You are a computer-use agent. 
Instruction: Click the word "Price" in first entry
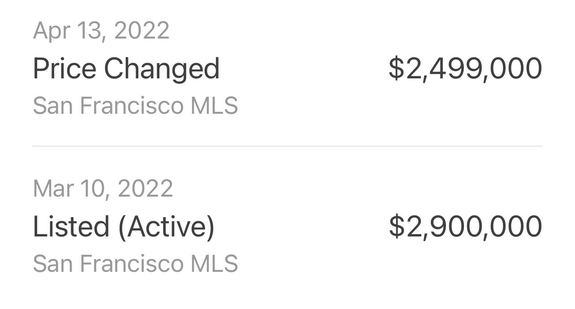pyautogui.click(x=64, y=69)
